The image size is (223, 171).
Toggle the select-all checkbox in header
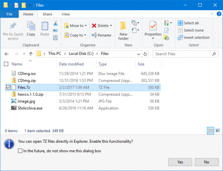6,64
